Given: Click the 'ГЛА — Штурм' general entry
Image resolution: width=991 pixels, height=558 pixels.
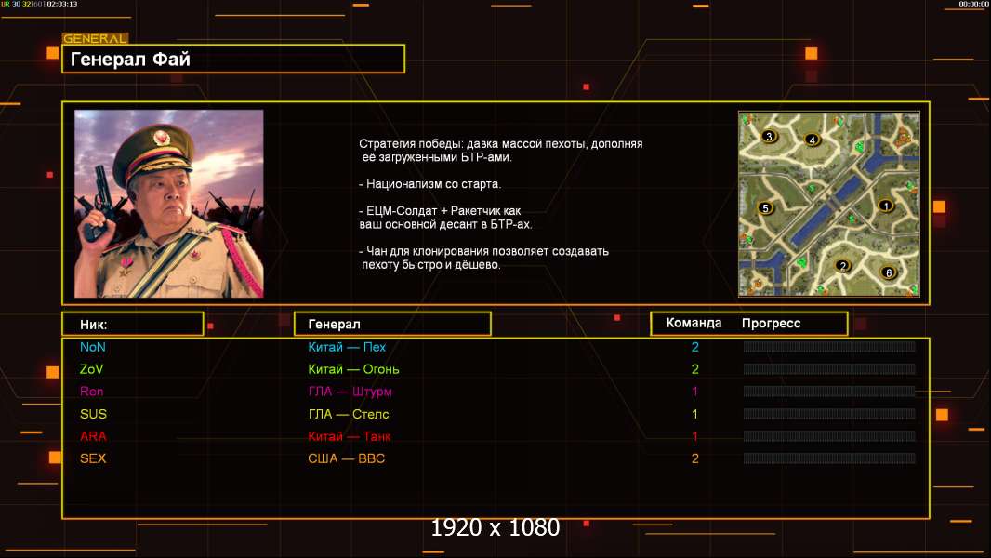Looking at the screenshot, I should 350,392.
